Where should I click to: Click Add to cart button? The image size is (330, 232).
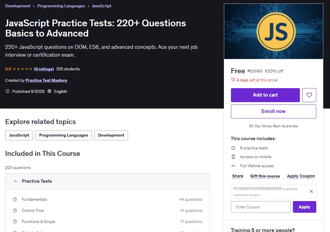click(x=265, y=95)
